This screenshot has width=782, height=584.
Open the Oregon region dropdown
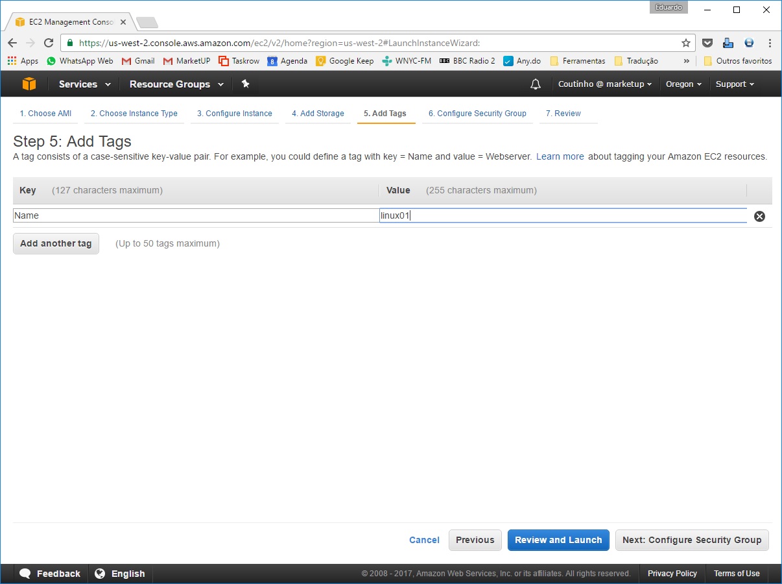(x=683, y=84)
